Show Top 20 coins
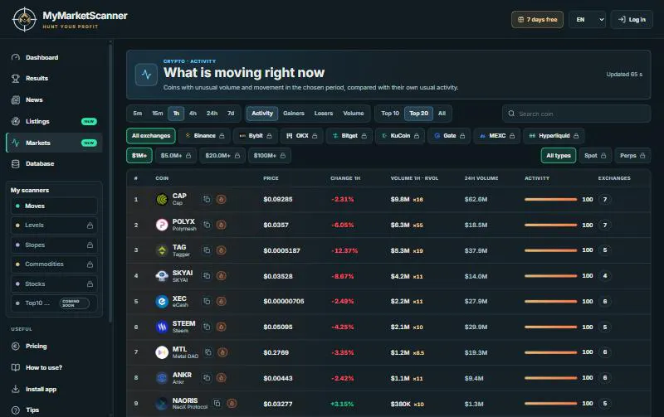The image size is (664, 417). 419,114
